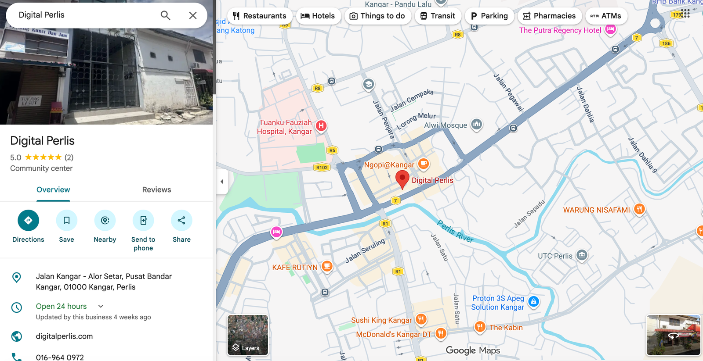Open Directions to Digital Perlis
This screenshot has width=703, height=361.
click(28, 220)
